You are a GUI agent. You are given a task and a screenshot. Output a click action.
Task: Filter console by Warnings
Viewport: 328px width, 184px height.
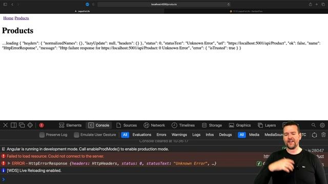tap(179, 135)
